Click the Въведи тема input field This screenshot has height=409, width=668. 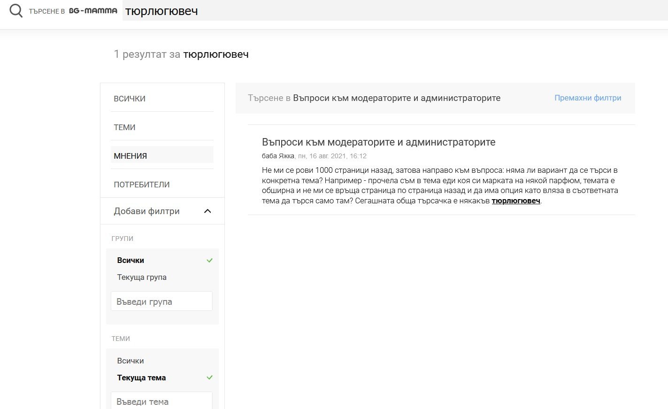tap(161, 401)
